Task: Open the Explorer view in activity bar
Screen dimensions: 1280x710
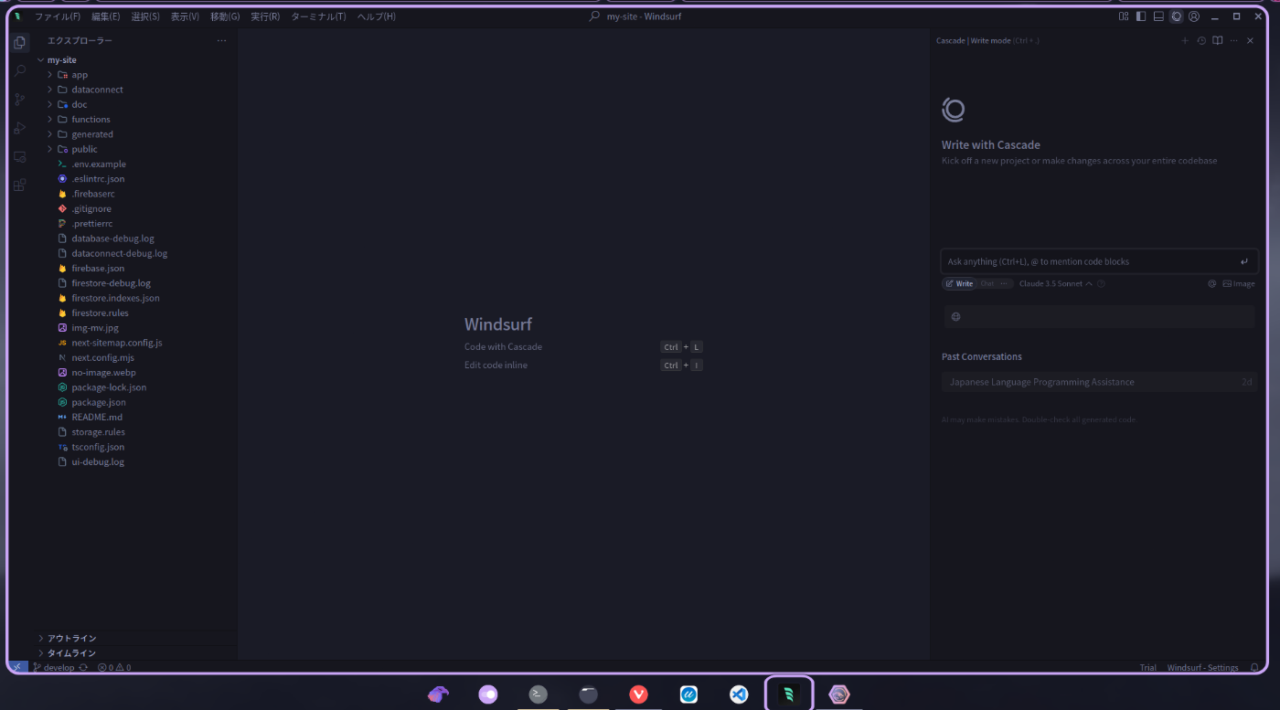Action: tap(19, 43)
